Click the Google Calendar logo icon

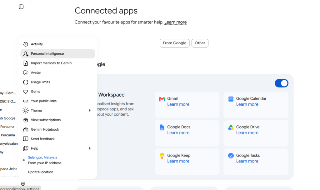pos(231,99)
